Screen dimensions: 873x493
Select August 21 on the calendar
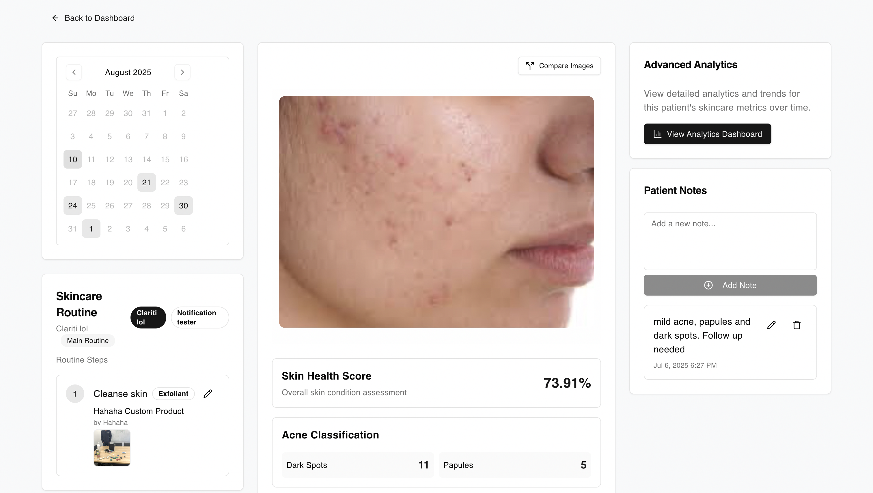coord(146,183)
